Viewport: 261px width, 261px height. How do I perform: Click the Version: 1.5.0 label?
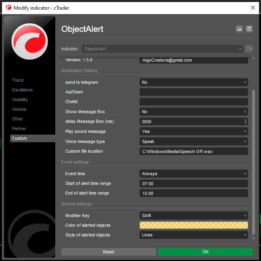click(x=79, y=60)
